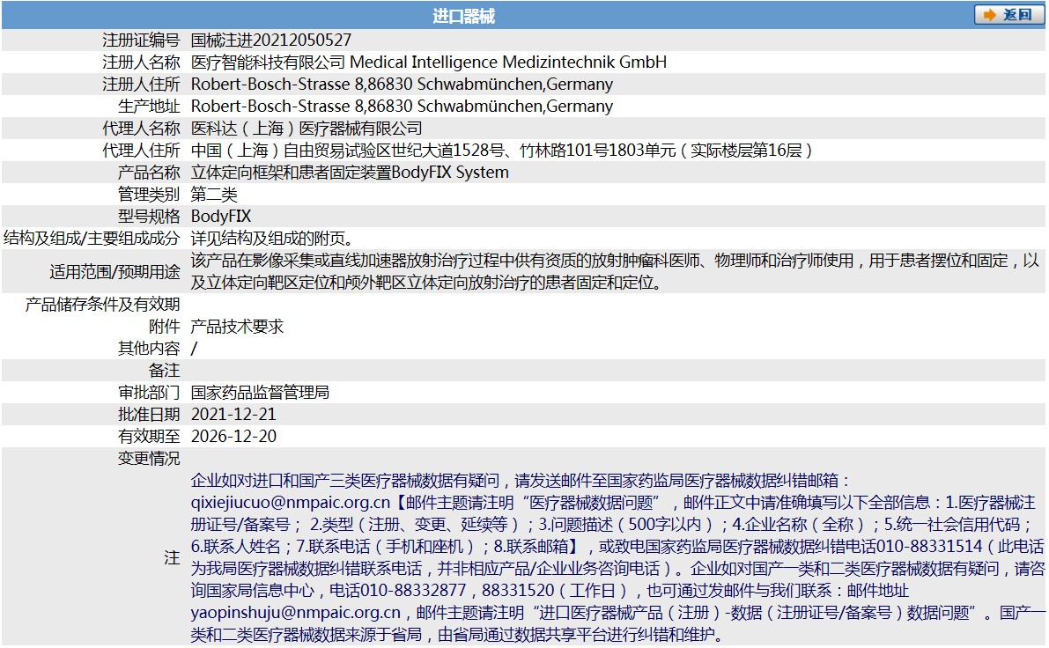
Task: Select phone number 010-88331514 in notes
Action: click(929, 547)
